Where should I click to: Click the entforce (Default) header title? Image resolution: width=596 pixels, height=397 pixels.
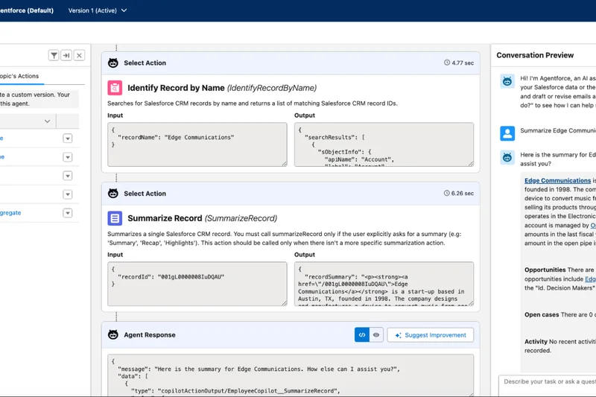pyautogui.click(x=27, y=10)
